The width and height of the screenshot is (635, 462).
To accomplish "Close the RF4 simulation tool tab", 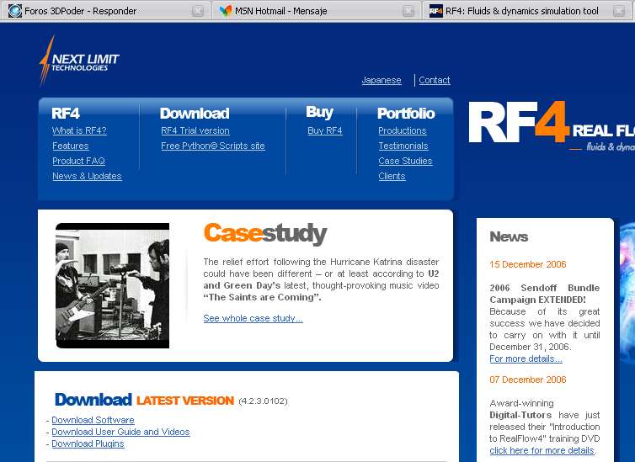I will click(x=619, y=11).
